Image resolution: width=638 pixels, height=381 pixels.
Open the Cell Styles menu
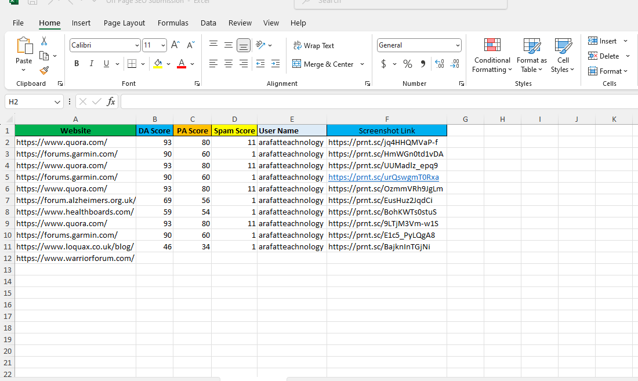tap(563, 56)
